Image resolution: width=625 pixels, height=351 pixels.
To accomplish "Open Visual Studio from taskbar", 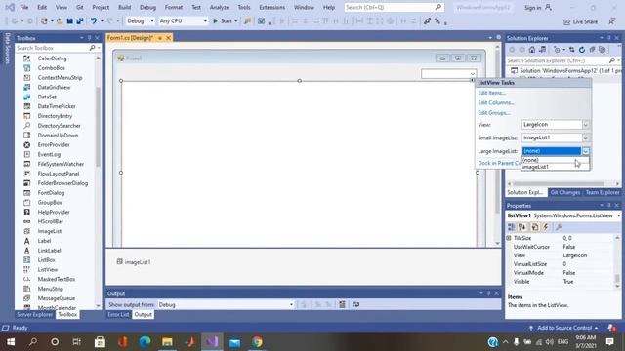I will click(x=212, y=342).
